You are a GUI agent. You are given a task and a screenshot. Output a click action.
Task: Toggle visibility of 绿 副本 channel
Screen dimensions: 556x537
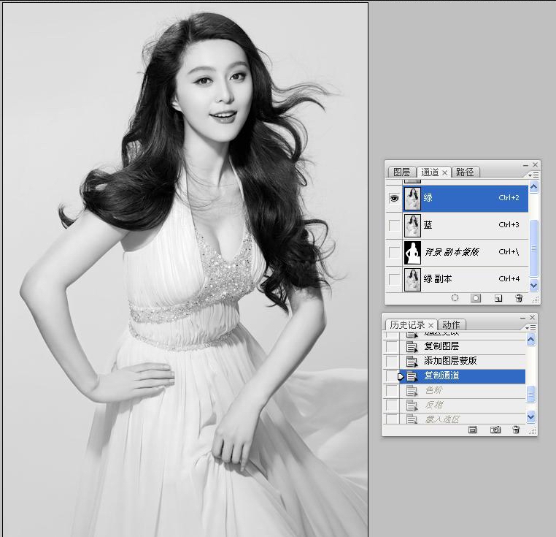pyautogui.click(x=394, y=279)
